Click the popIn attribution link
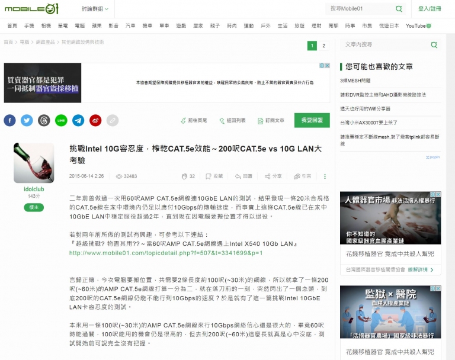The image size is (455, 360). click(x=432, y=157)
